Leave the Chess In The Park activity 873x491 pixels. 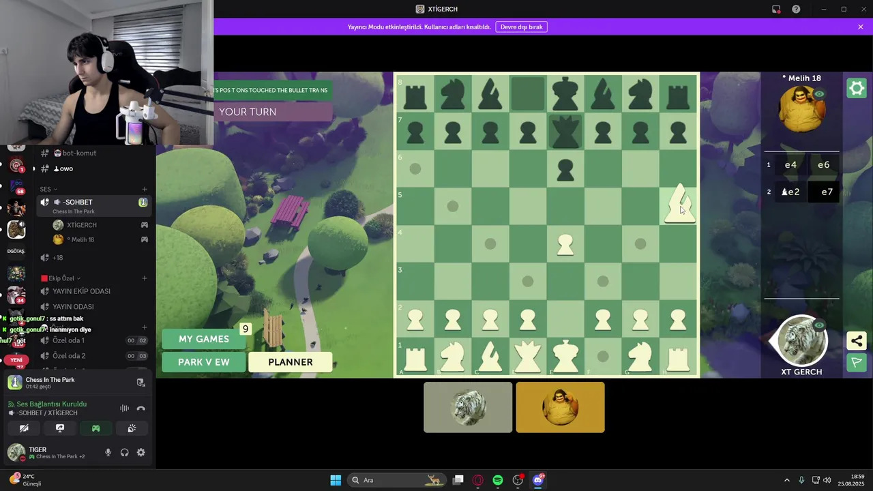coord(140,383)
